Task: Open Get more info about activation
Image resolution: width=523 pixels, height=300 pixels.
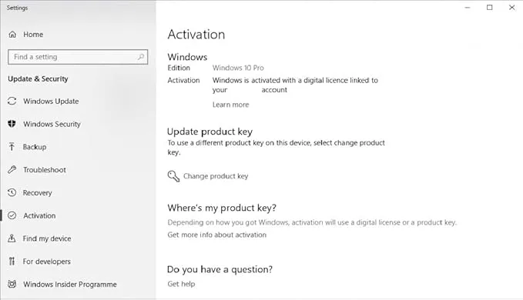Action: (216, 235)
